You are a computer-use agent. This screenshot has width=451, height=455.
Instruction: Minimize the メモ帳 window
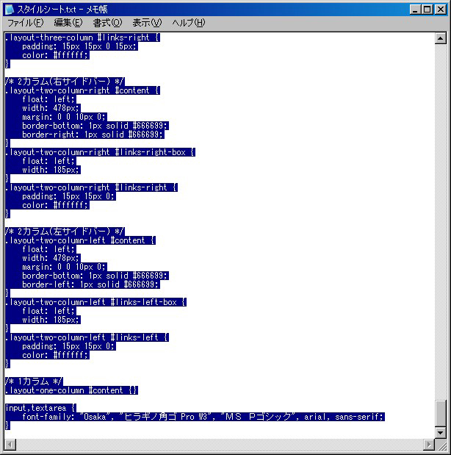[415, 10]
